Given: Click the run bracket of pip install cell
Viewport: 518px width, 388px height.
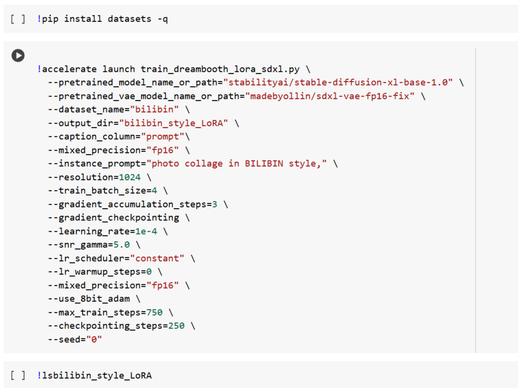Looking at the screenshot, I should point(18,19).
